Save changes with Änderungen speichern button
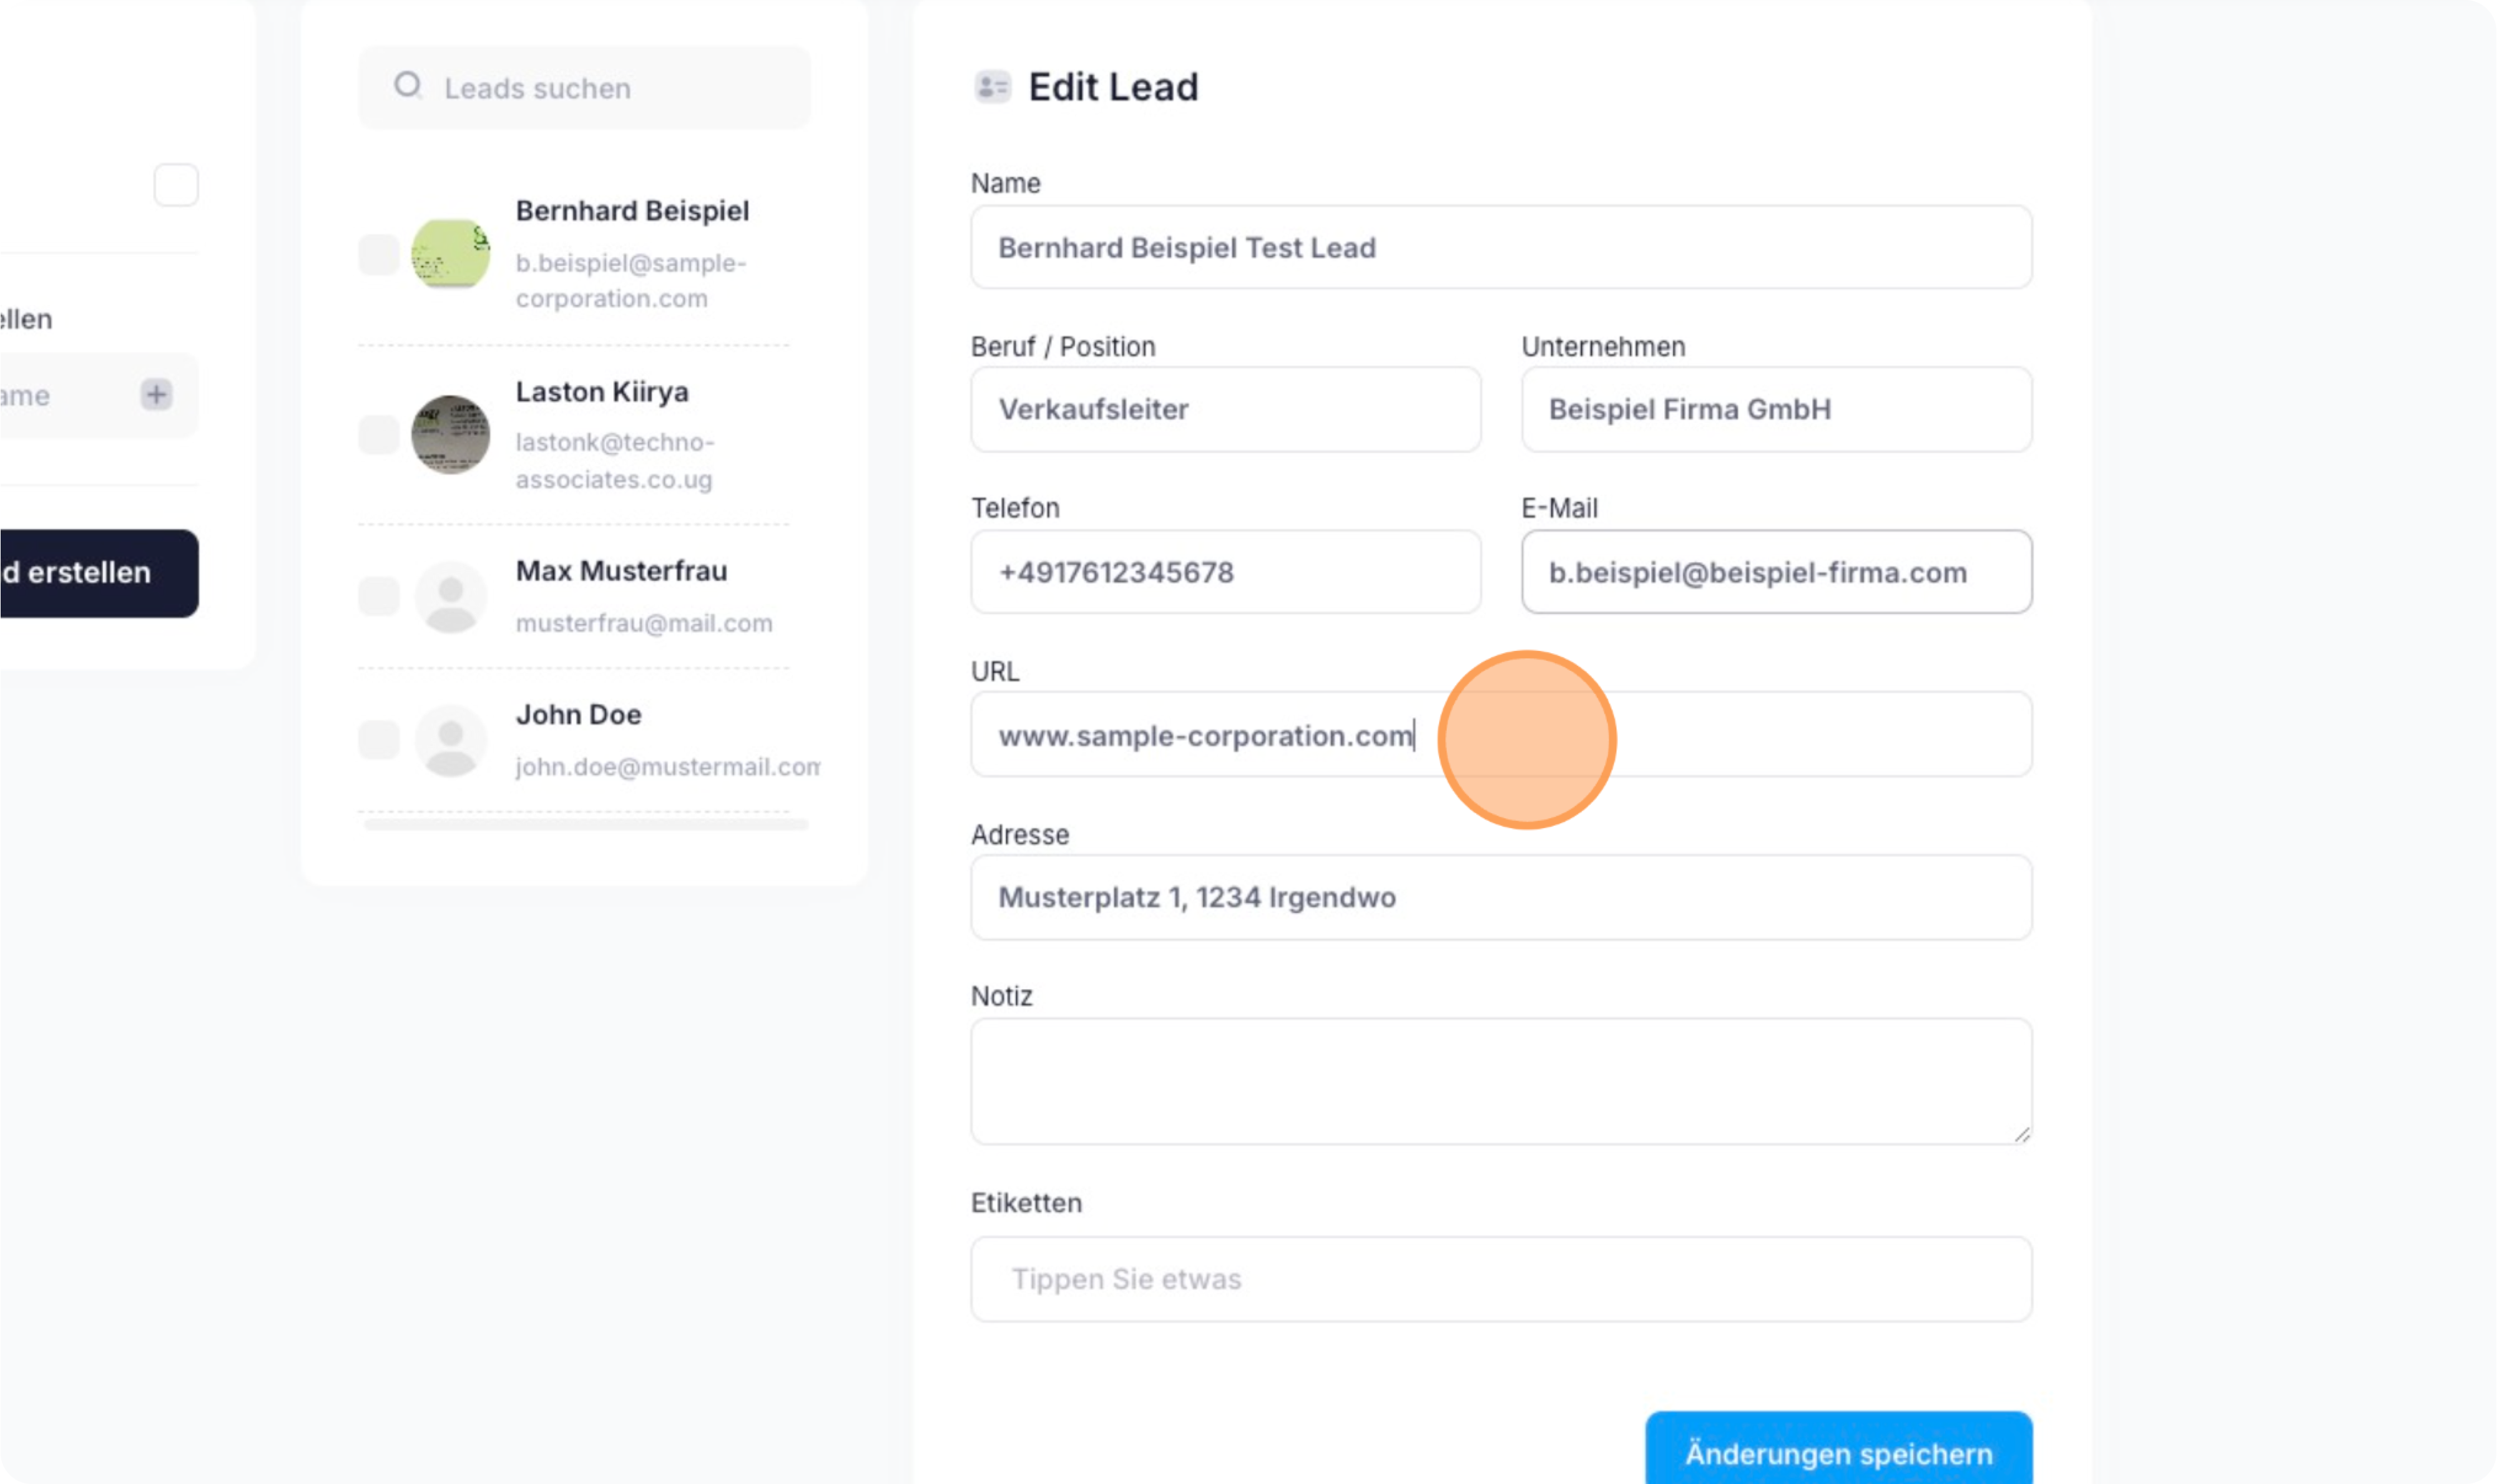 tap(1838, 1451)
